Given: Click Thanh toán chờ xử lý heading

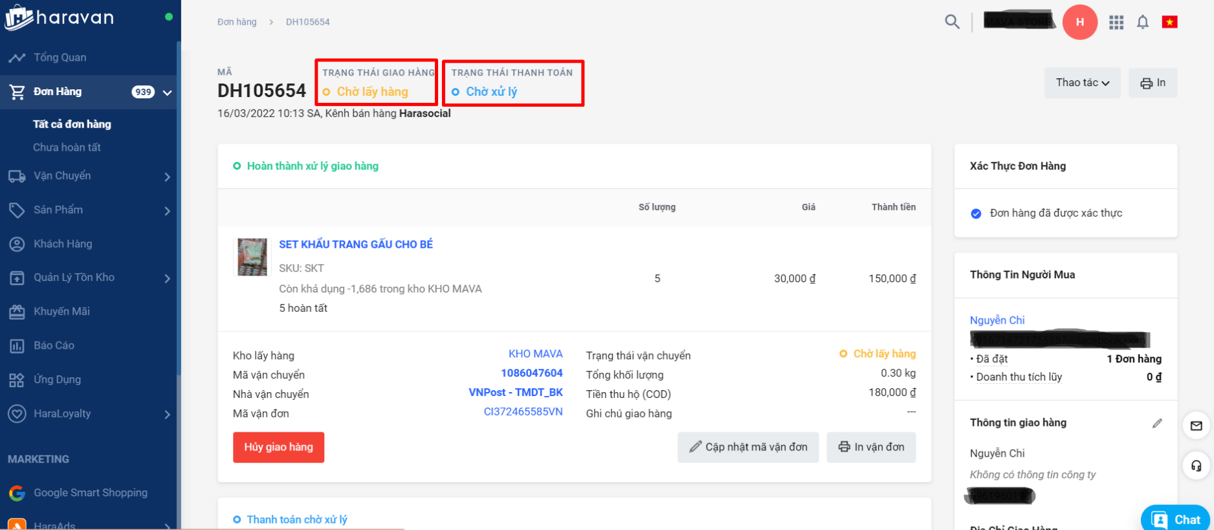Looking at the screenshot, I should tap(297, 520).
